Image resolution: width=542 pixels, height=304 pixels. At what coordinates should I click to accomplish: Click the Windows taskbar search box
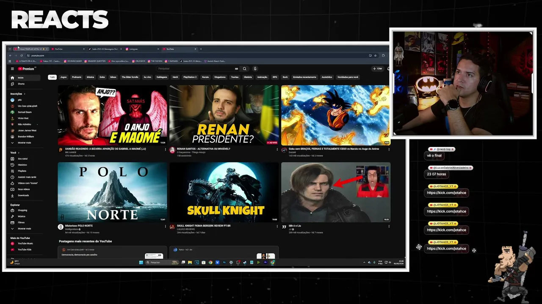[162, 262]
